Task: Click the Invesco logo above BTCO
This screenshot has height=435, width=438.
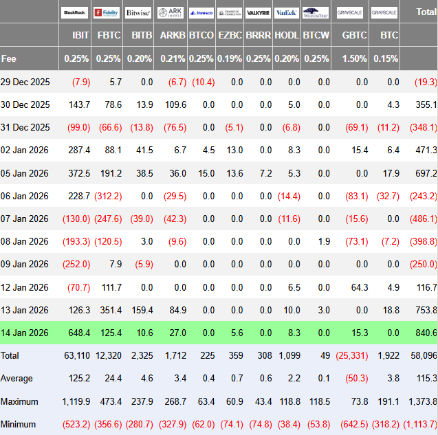Action: pos(201,12)
